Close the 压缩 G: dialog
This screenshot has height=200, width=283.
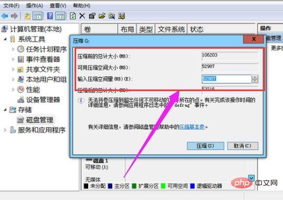[253, 39]
